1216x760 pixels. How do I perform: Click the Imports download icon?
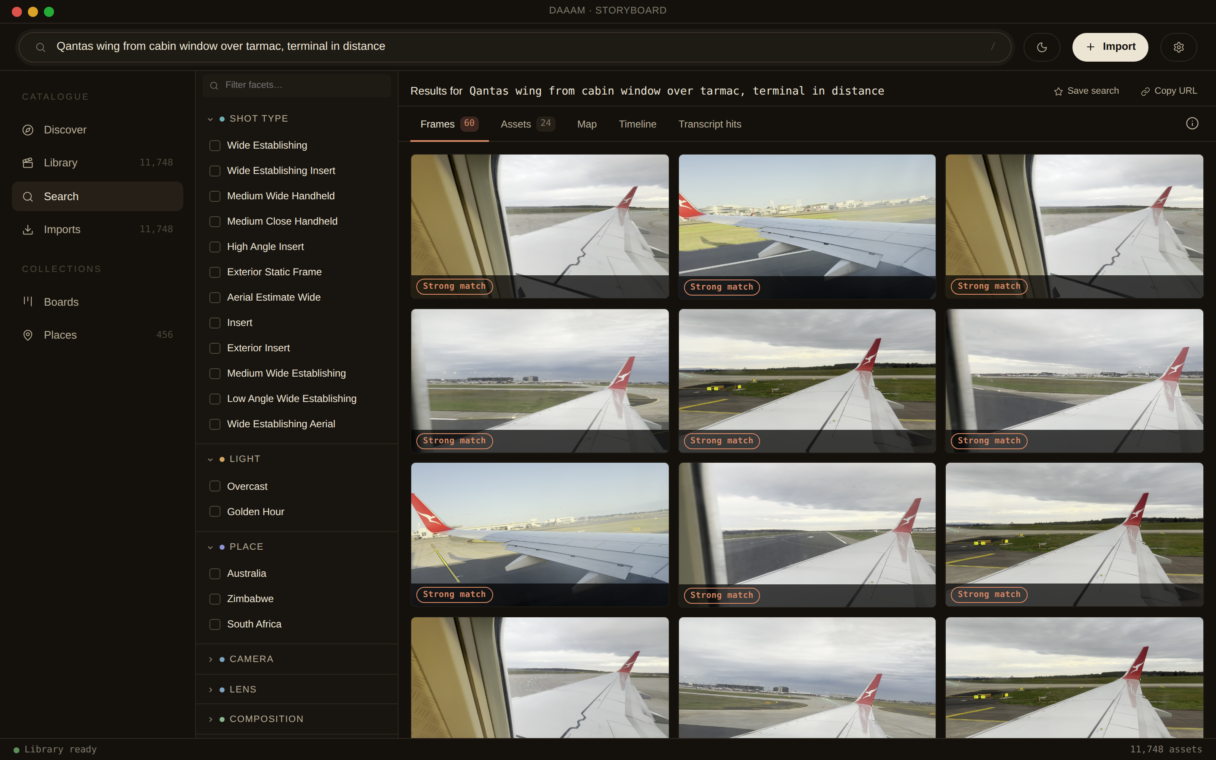coord(27,230)
